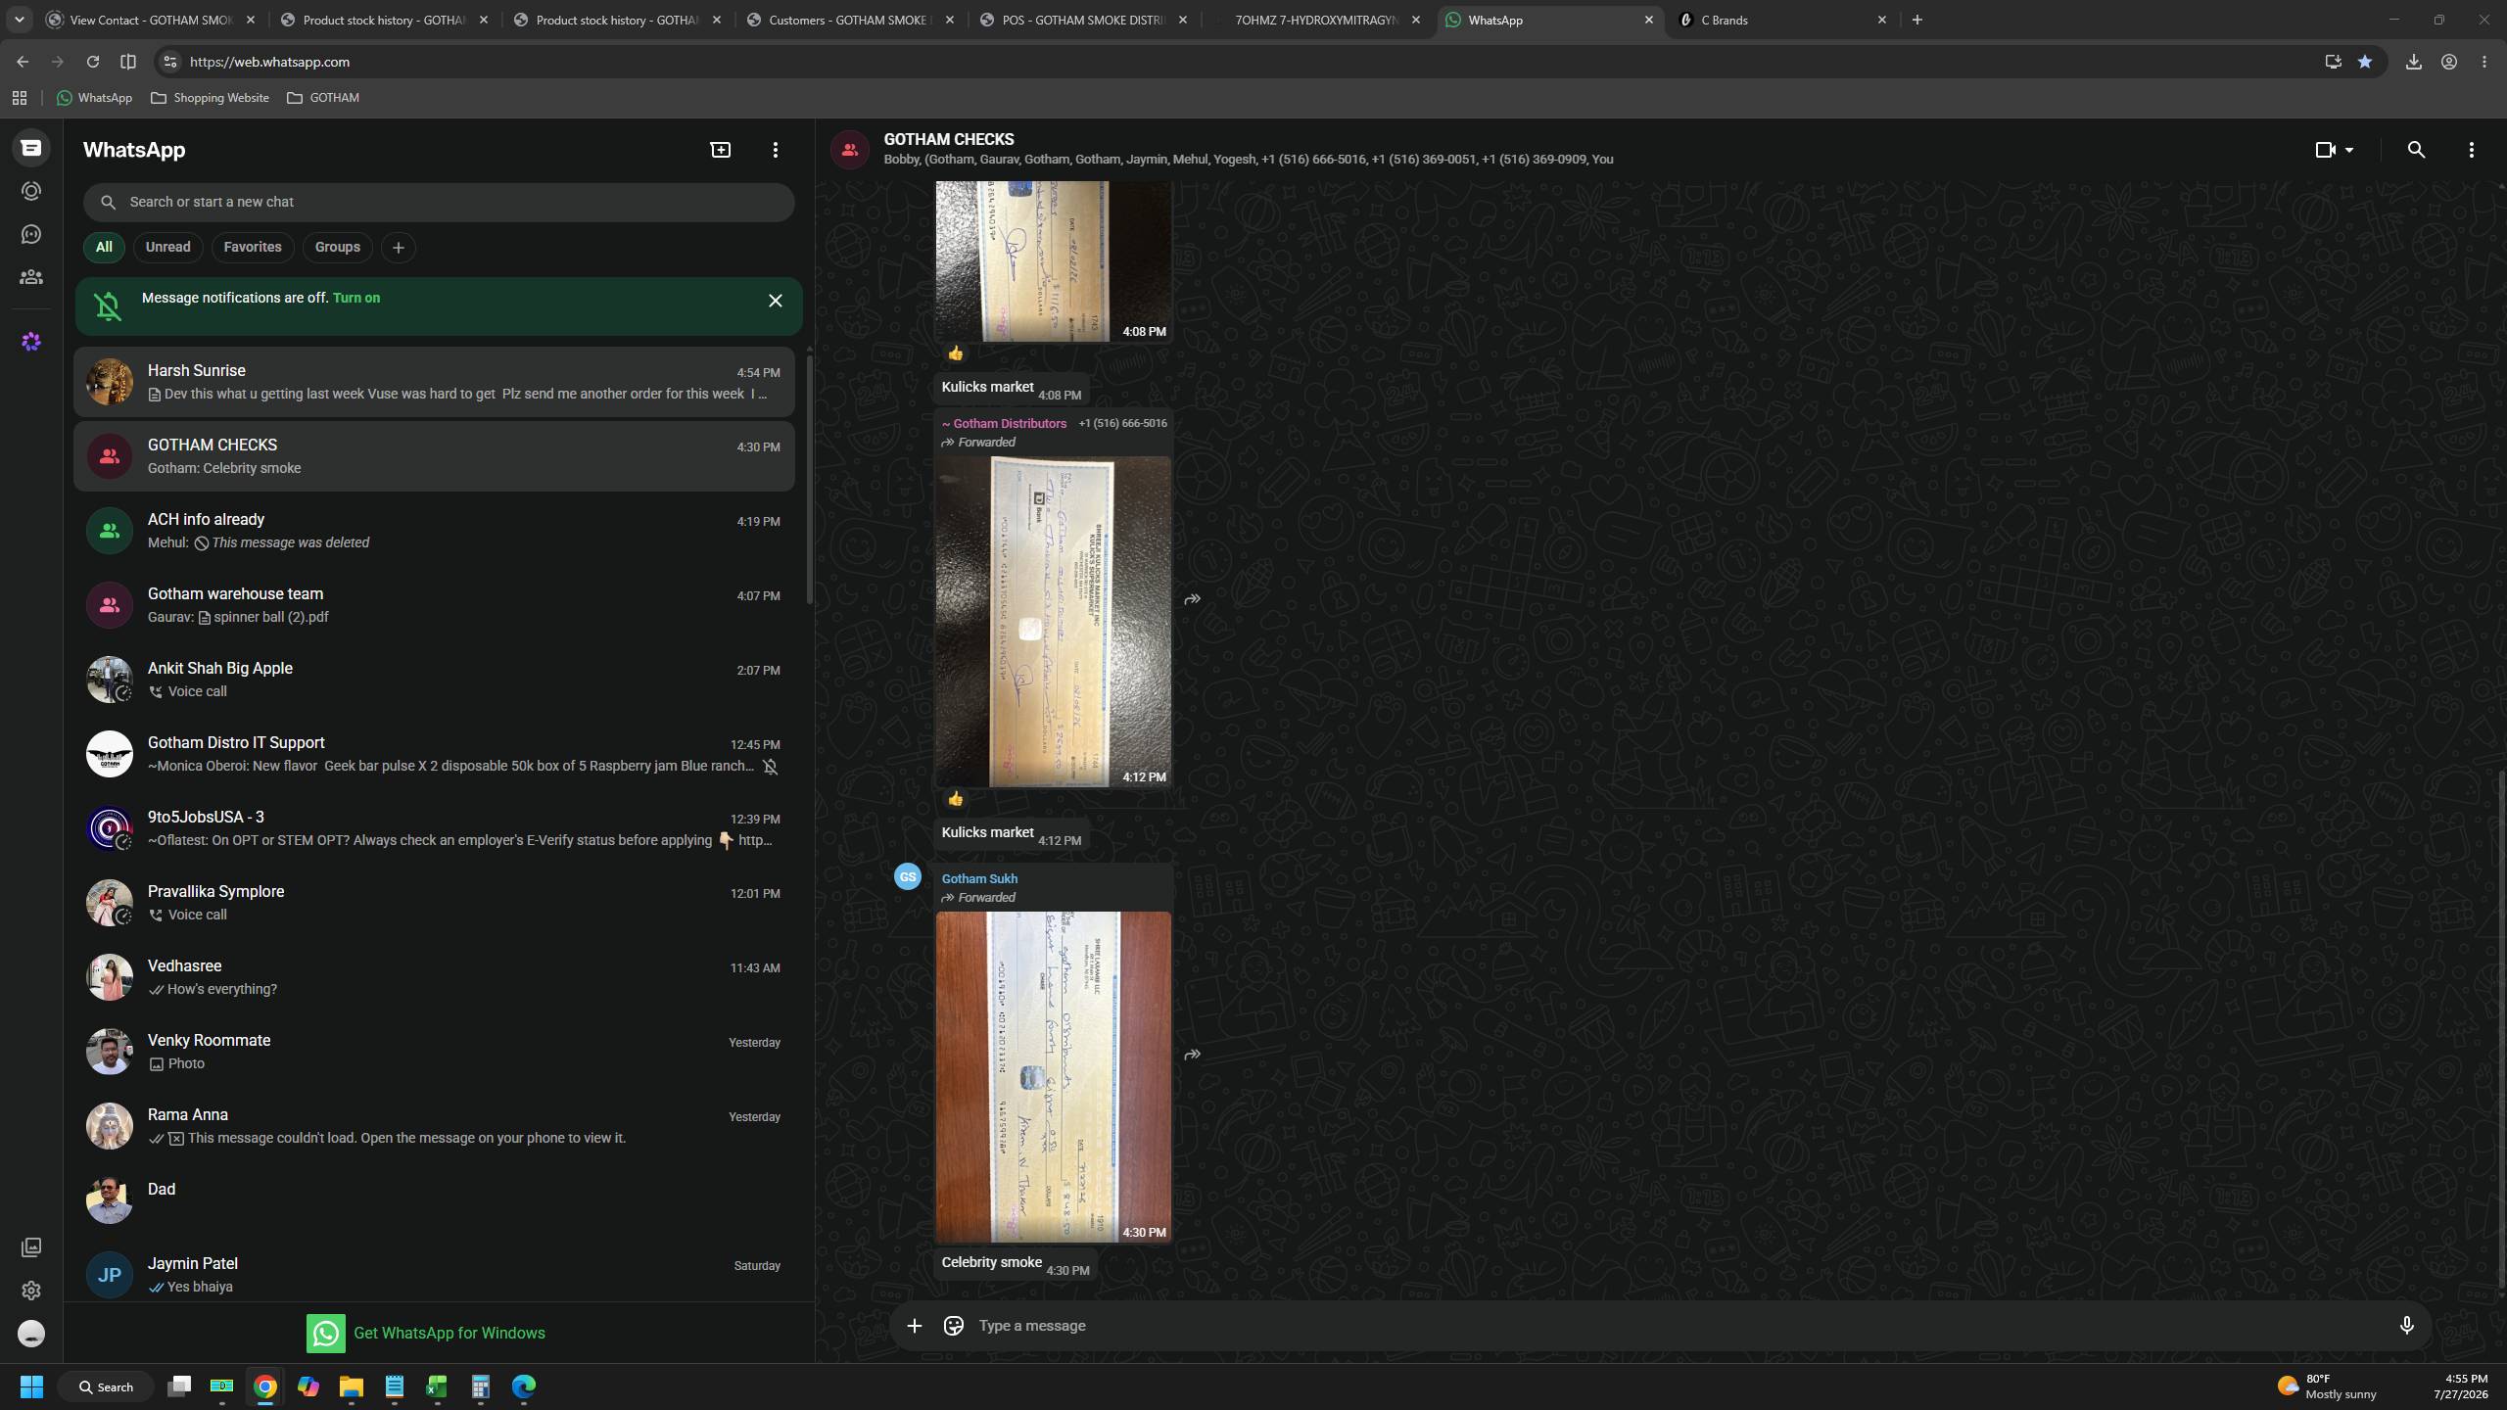Open the Communities icon in sidebar
2507x1410 pixels.
(31, 277)
